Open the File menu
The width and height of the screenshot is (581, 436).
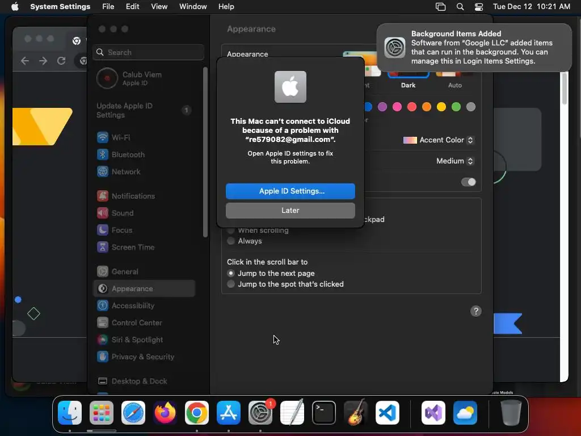coord(108,7)
